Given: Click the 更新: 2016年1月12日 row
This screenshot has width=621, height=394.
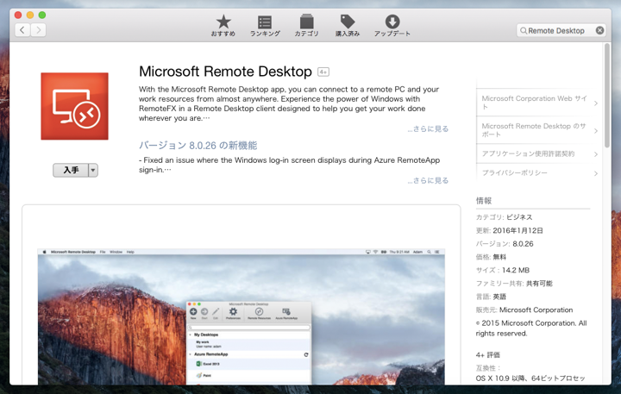Looking at the screenshot, I should pyautogui.click(x=510, y=230).
